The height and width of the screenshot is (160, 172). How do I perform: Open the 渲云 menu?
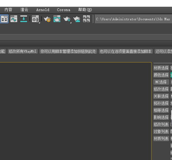tap(24, 10)
